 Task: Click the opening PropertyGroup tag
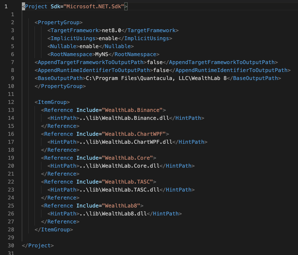click(58, 22)
